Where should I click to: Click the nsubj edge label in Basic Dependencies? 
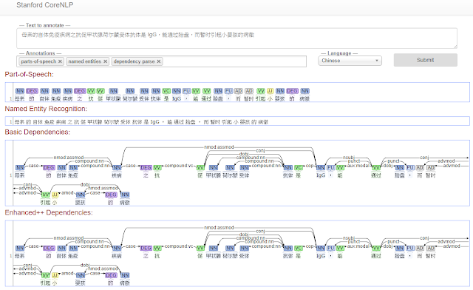(x=349, y=158)
